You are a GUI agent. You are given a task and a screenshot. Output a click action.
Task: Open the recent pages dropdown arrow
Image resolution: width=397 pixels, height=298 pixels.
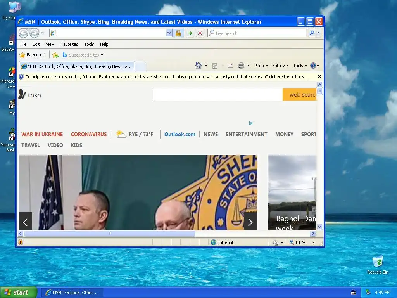[43, 33]
